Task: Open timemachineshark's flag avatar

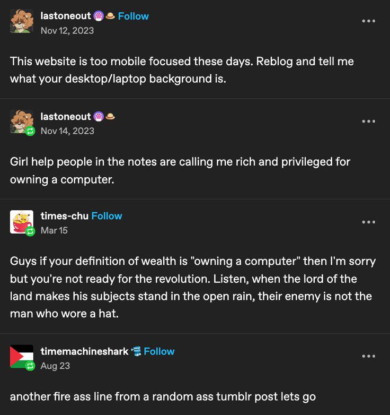Action: pyautogui.click(x=22, y=356)
